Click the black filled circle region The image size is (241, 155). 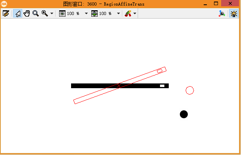point(184,114)
